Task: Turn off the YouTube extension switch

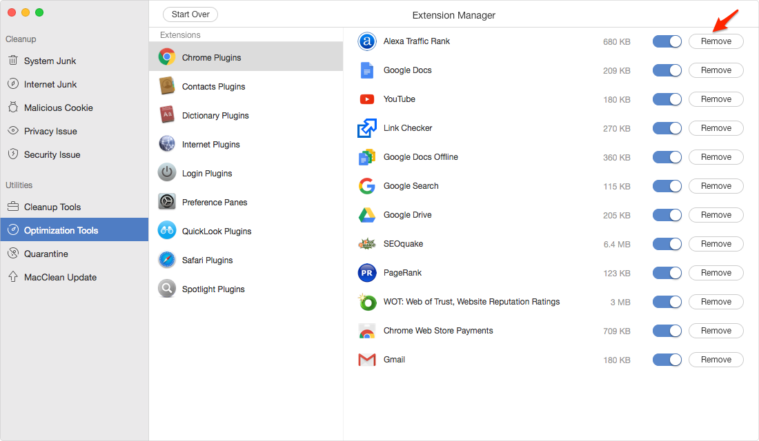Action: point(667,99)
